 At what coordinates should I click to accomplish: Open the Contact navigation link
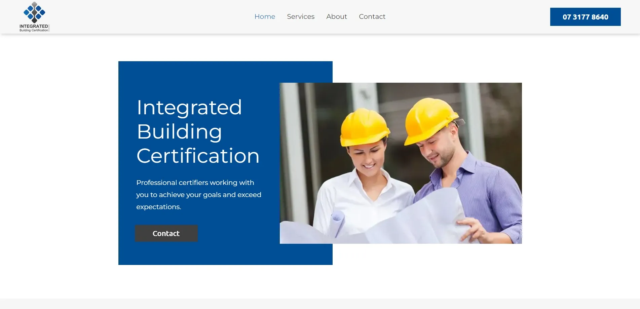[372, 16]
